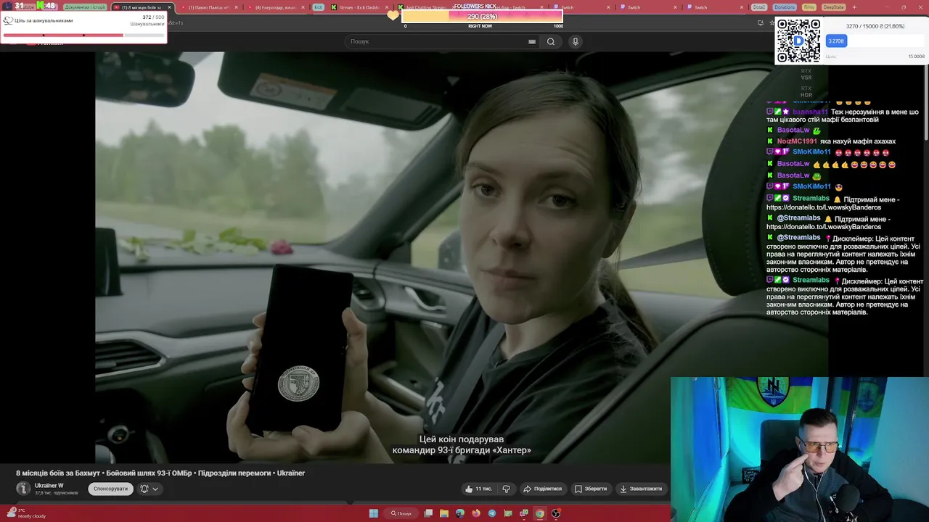Open the Windows Start button
This screenshot has height=522, width=929.
pos(374,513)
